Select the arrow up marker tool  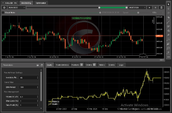(168, 53)
